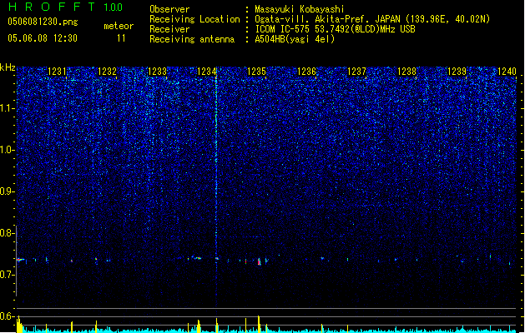Click the 1235 time marker
The height and width of the screenshot is (333, 525).
tap(257, 72)
